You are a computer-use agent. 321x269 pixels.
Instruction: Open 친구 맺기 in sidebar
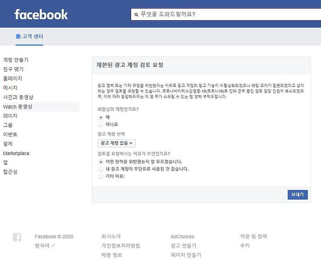(x=13, y=69)
